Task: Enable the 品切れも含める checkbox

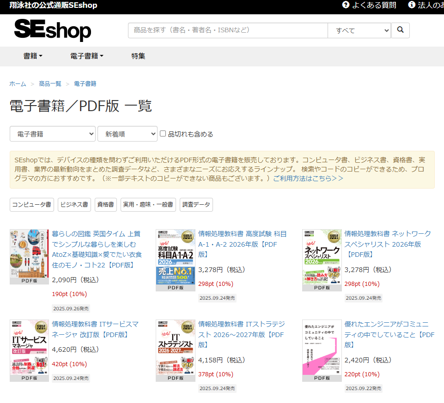Action: pyautogui.click(x=163, y=133)
